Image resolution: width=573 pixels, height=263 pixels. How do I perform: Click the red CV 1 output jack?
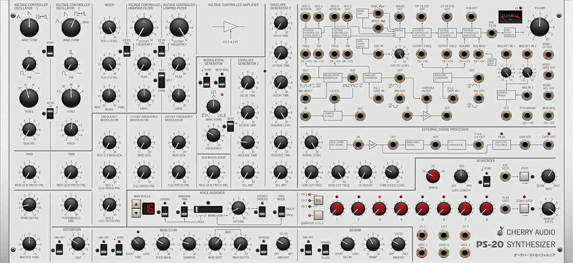click(422, 235)
